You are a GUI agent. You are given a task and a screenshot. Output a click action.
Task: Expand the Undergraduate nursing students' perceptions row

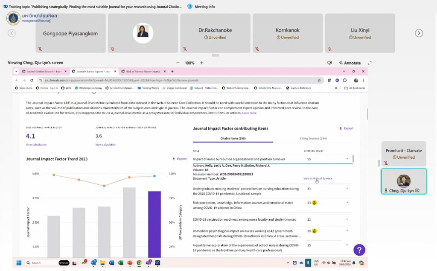point(347,188)
